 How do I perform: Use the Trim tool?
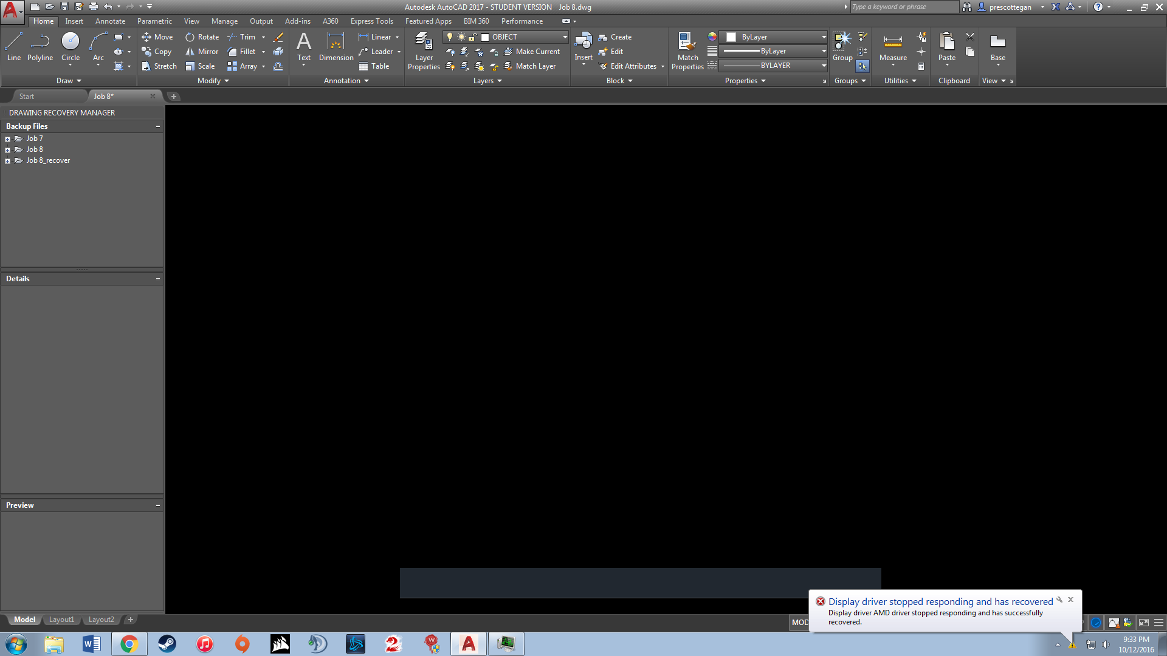click(x=242, y=37)
